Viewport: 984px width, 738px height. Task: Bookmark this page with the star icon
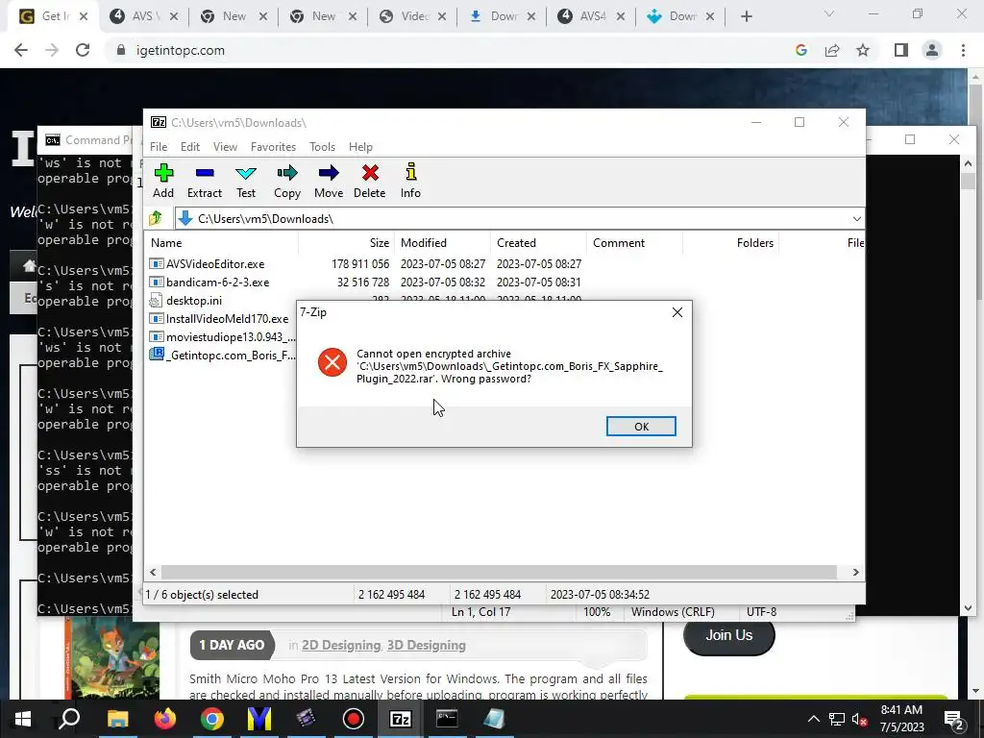coord(863,50)
